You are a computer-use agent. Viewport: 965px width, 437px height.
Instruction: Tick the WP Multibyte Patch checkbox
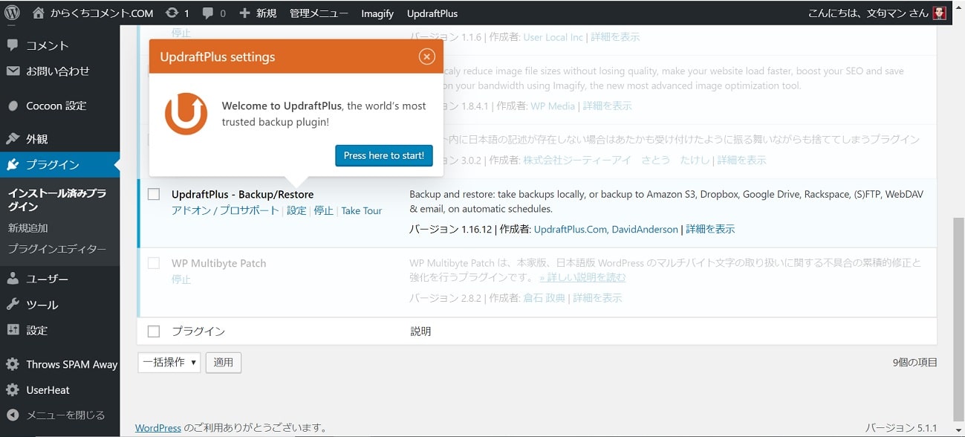click(154, 263)
